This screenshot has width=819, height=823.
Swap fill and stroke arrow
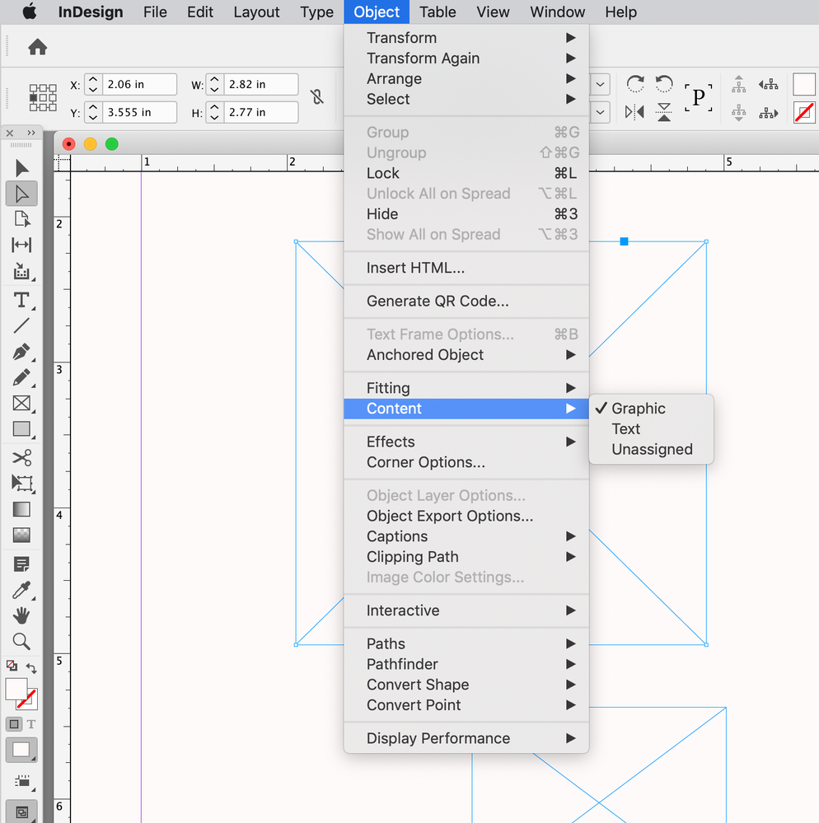point(31,668)
